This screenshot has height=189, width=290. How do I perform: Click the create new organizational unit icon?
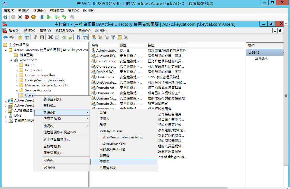[107, 37]
